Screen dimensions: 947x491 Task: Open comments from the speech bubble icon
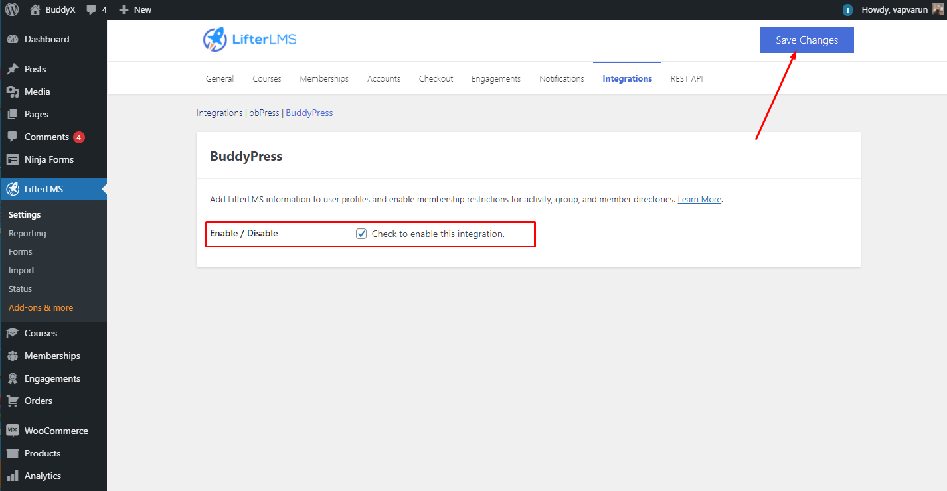tap(90, 9)
